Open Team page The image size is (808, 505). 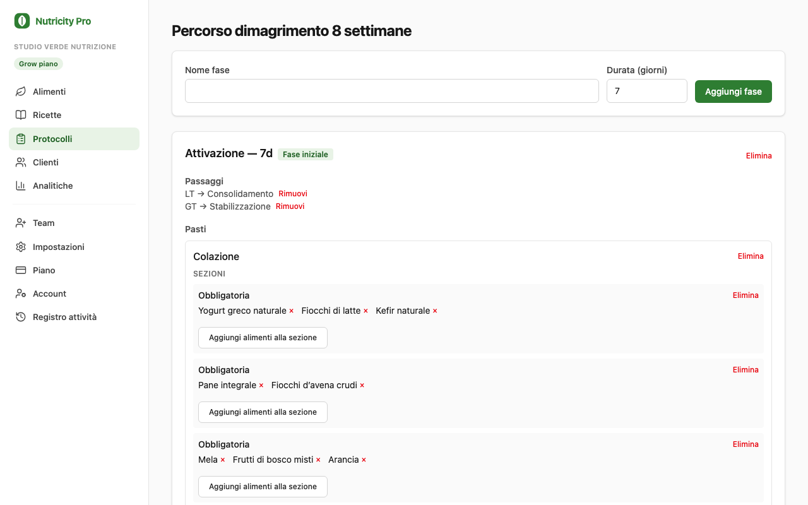tap(74, 223)
